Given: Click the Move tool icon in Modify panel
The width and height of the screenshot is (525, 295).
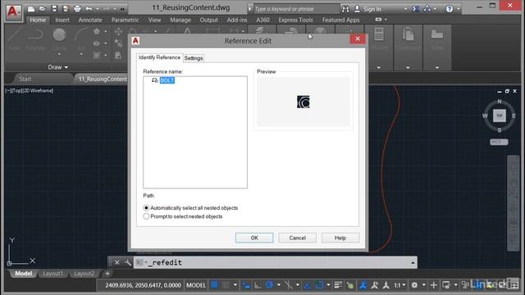Looking at the screenshot, I should pyautogui.click(x=118, y=32).
